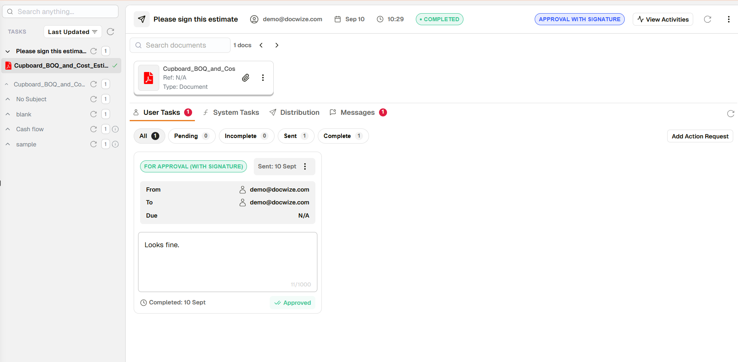Image resolution: width=738 pixels, height=362 pixels.
Task: Refresh the Cash flow task row
Action: (93, 129)
